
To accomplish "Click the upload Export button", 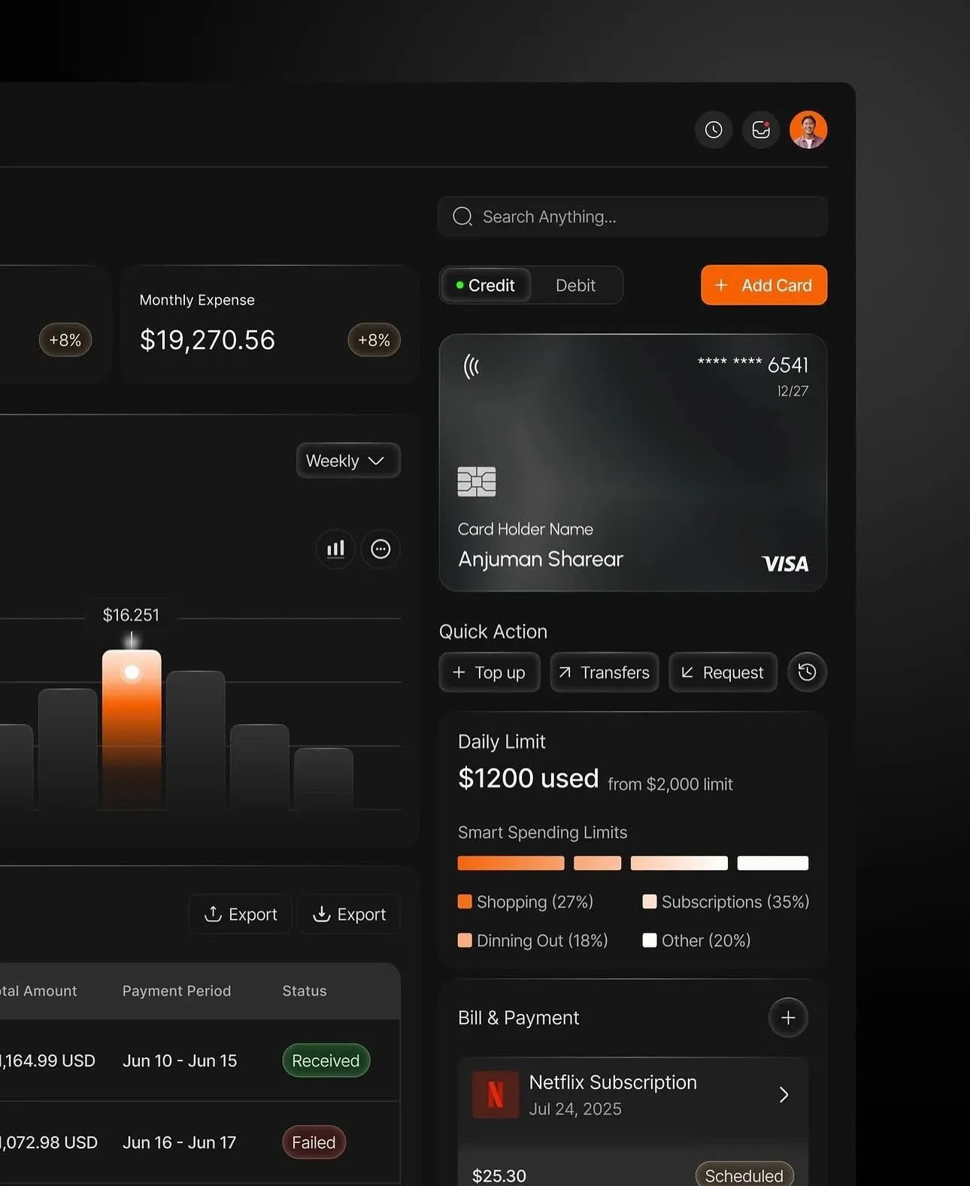I will [241, 915].
